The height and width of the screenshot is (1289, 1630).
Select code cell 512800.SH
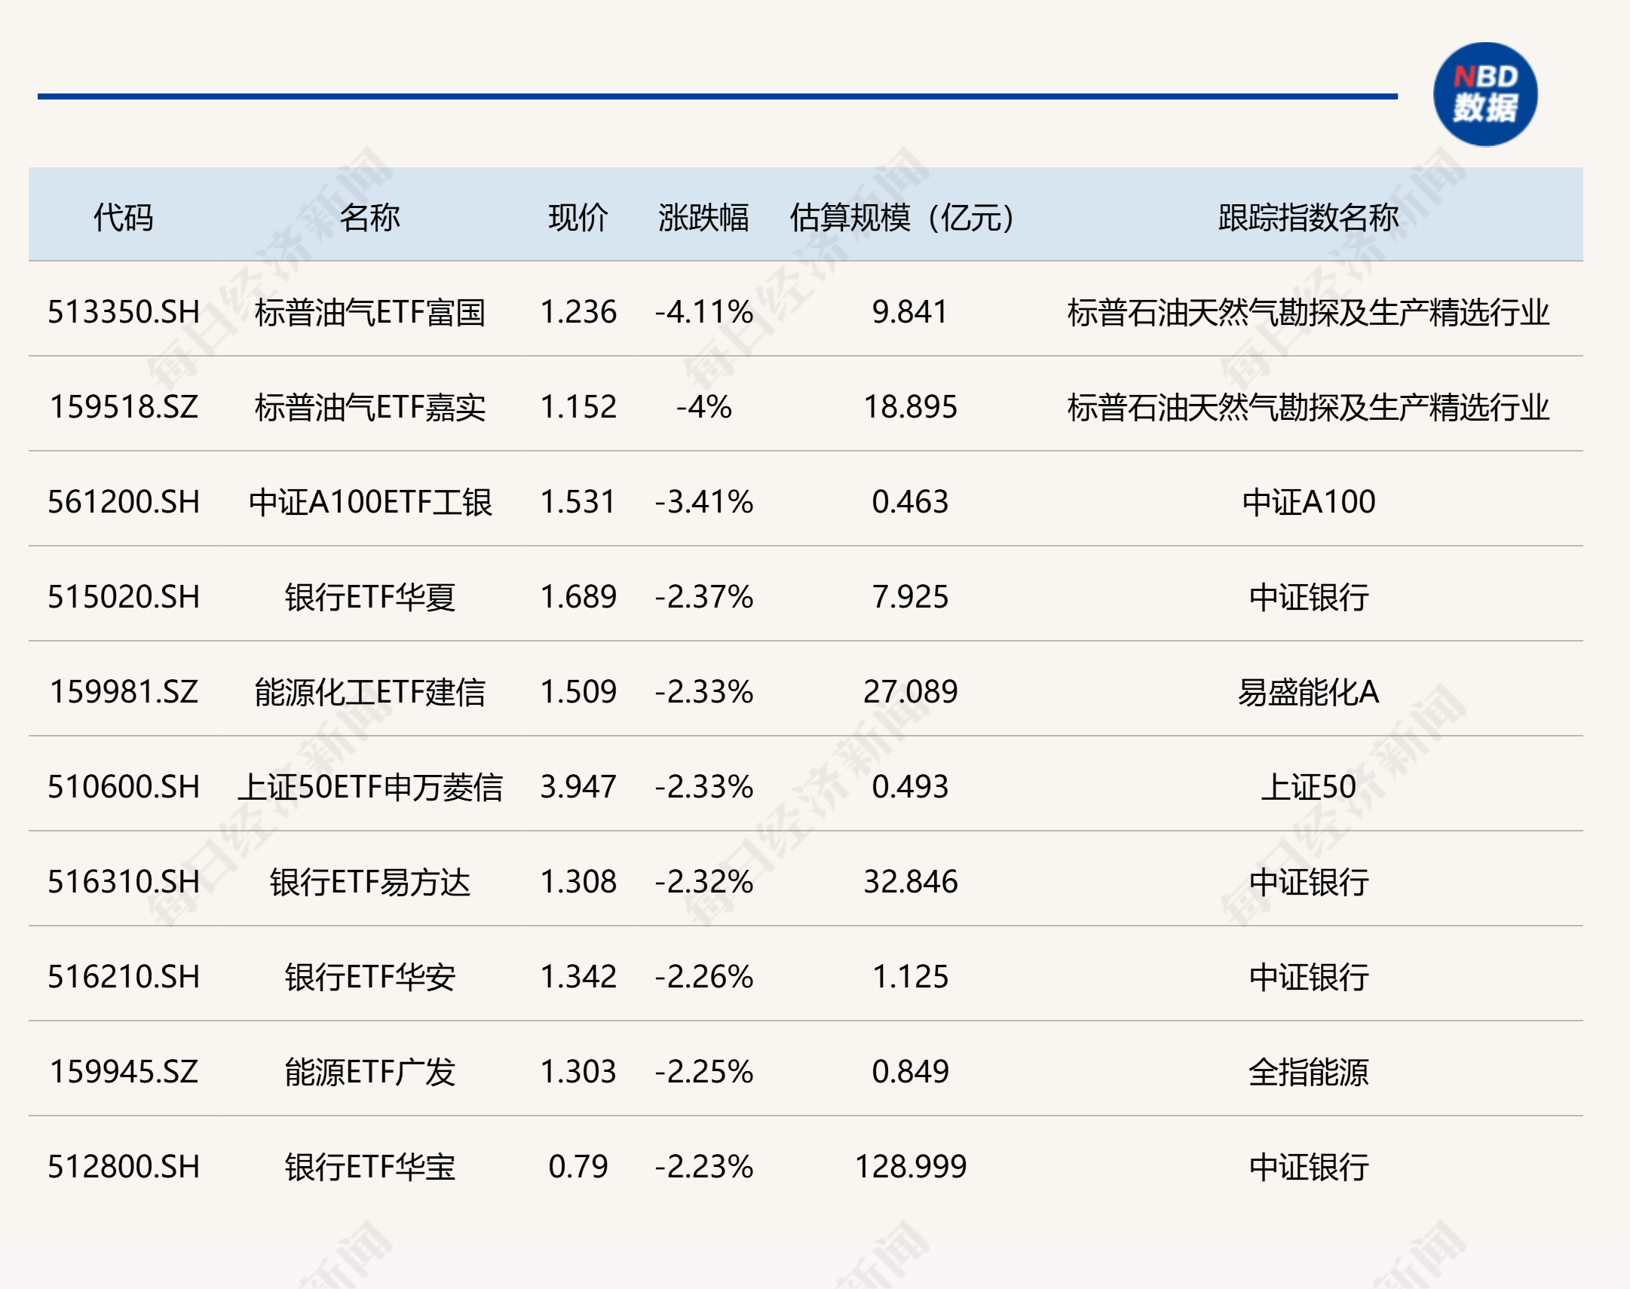coord(124,1168)
